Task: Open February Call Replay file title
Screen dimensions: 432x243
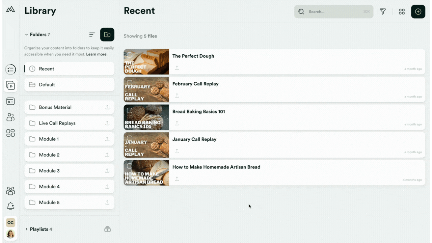Action: (195, 84)
